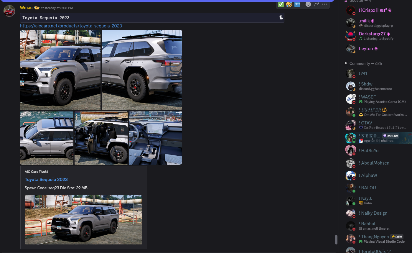Open ! Naiky Design's avatar
This screenshot has width=412, height=253.
click(351, 213)
